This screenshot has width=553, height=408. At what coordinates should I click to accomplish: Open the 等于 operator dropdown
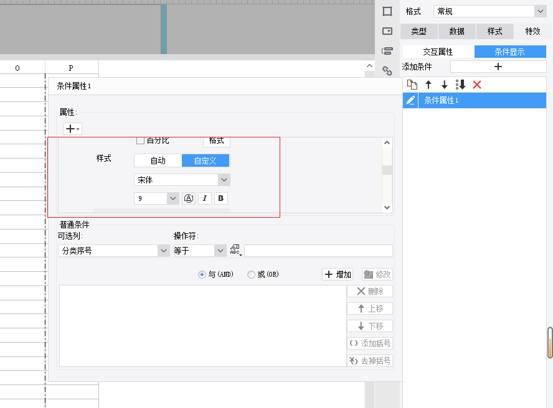220,251
